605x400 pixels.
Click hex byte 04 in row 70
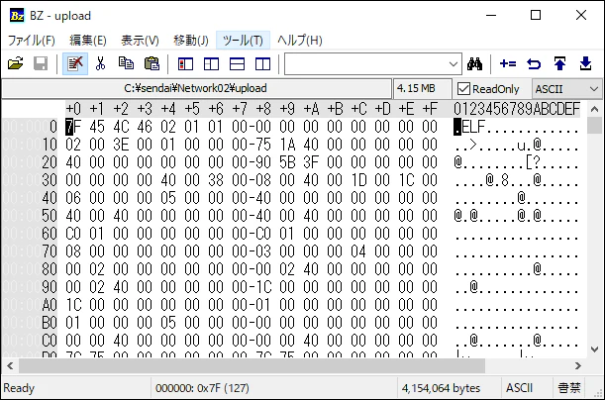pos(358,251)
